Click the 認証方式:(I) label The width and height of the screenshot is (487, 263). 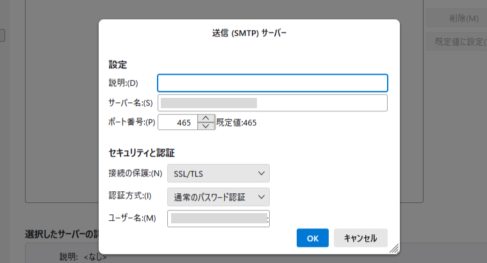click(130, 197)
